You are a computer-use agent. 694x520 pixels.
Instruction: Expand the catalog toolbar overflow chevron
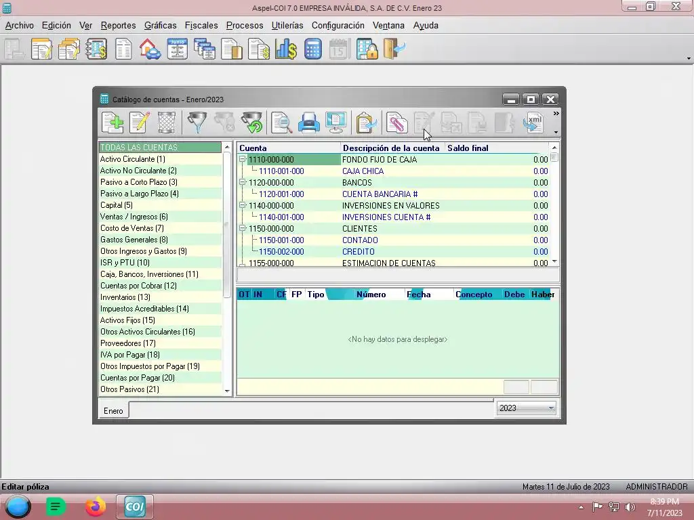point(556,114)
